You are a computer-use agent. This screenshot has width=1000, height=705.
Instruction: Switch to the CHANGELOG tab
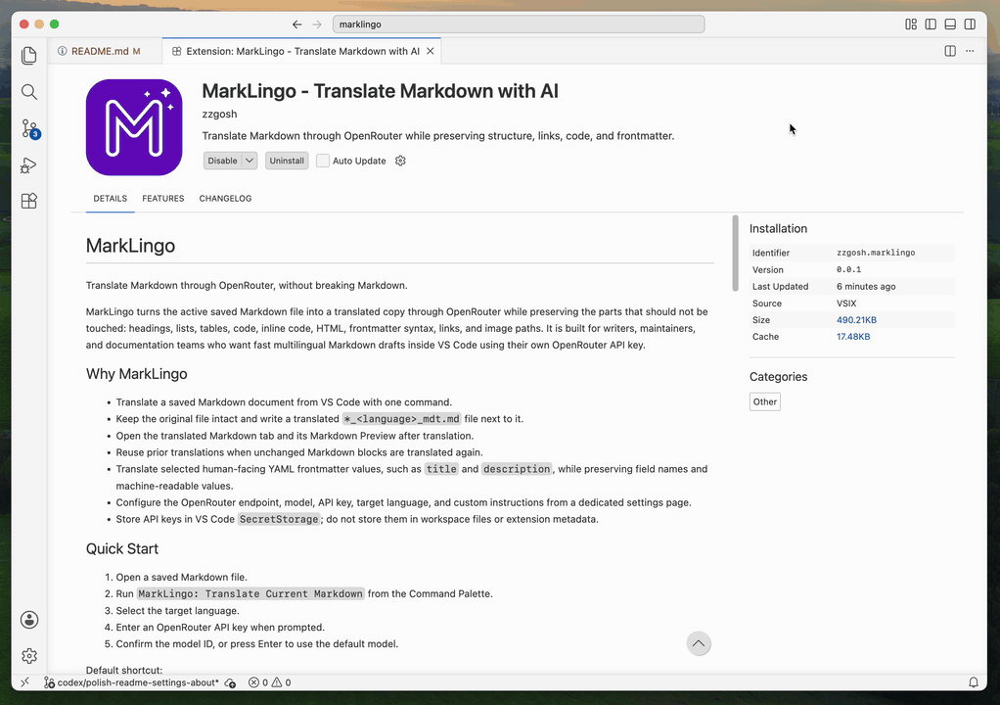coord(225,199)
